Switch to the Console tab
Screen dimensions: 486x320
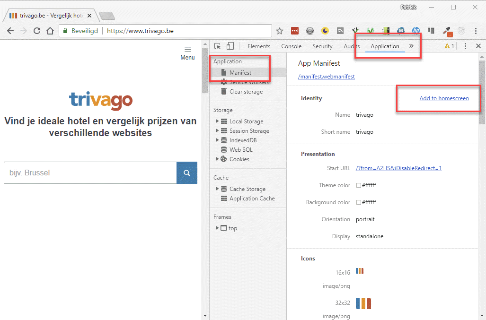(291, 46)
